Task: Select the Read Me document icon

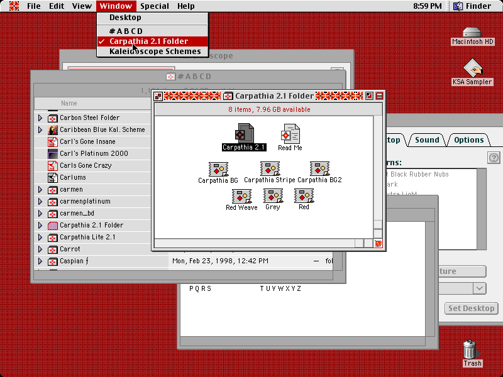Action: (290, 134)
